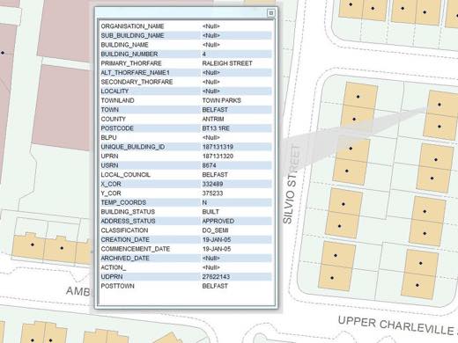Click the SILVIO STREET map label
Screen dimensions: 458x343
tap(291, 184)
